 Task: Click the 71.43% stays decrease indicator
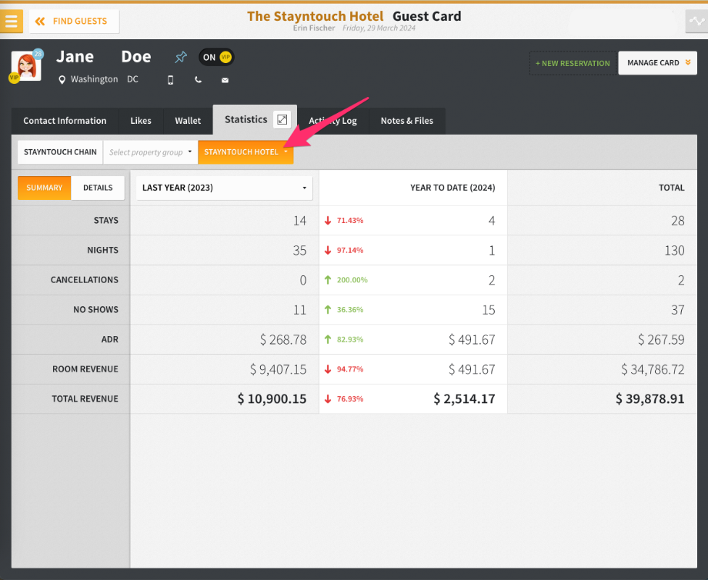pyautogui.click(x=344, y=220)
